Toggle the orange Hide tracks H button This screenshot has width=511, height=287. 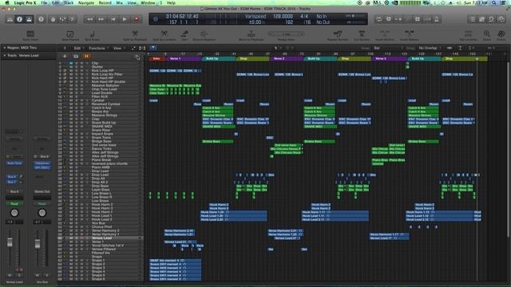pos(87,57)
